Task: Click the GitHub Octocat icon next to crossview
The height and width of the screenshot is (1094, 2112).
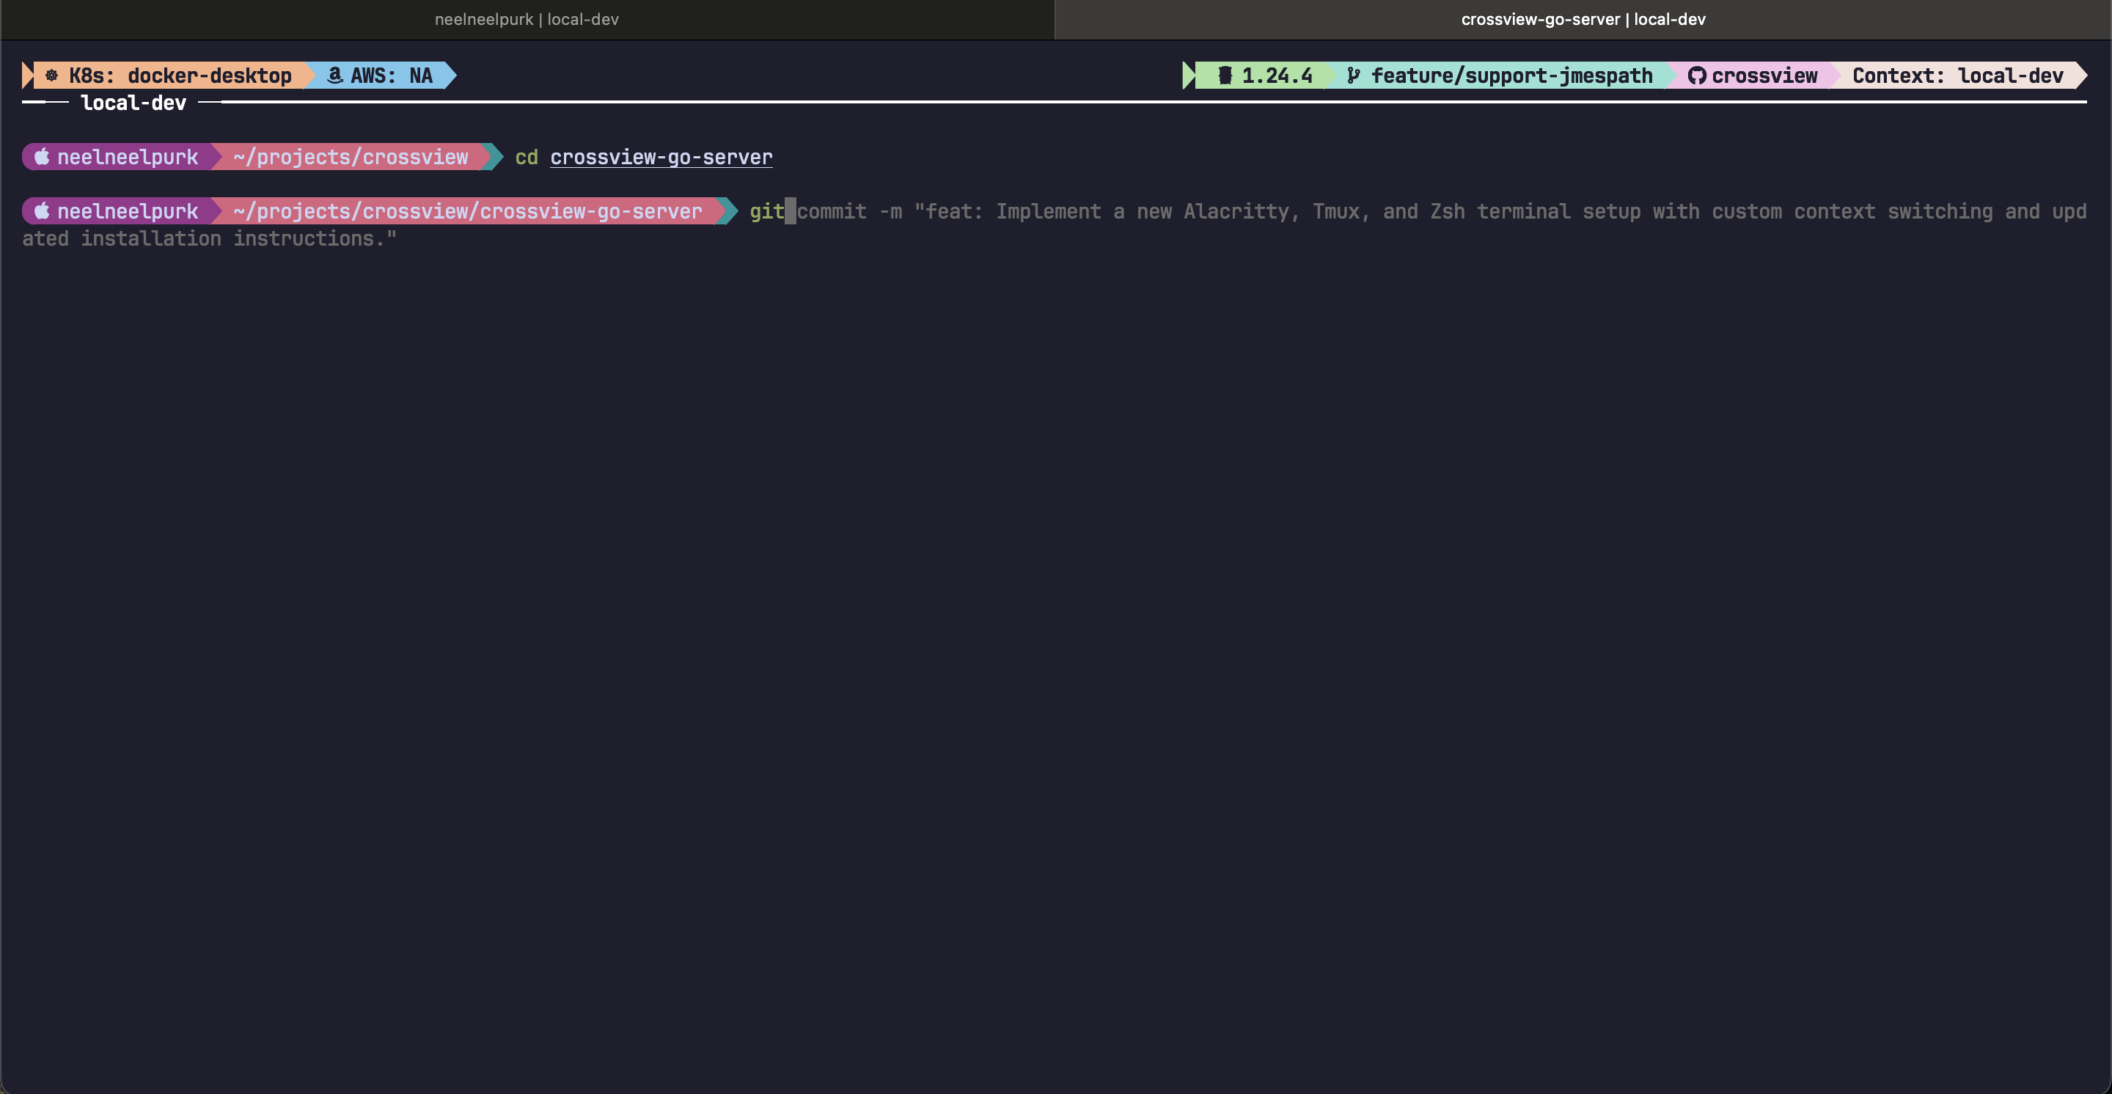Action: click(1696, 76)
